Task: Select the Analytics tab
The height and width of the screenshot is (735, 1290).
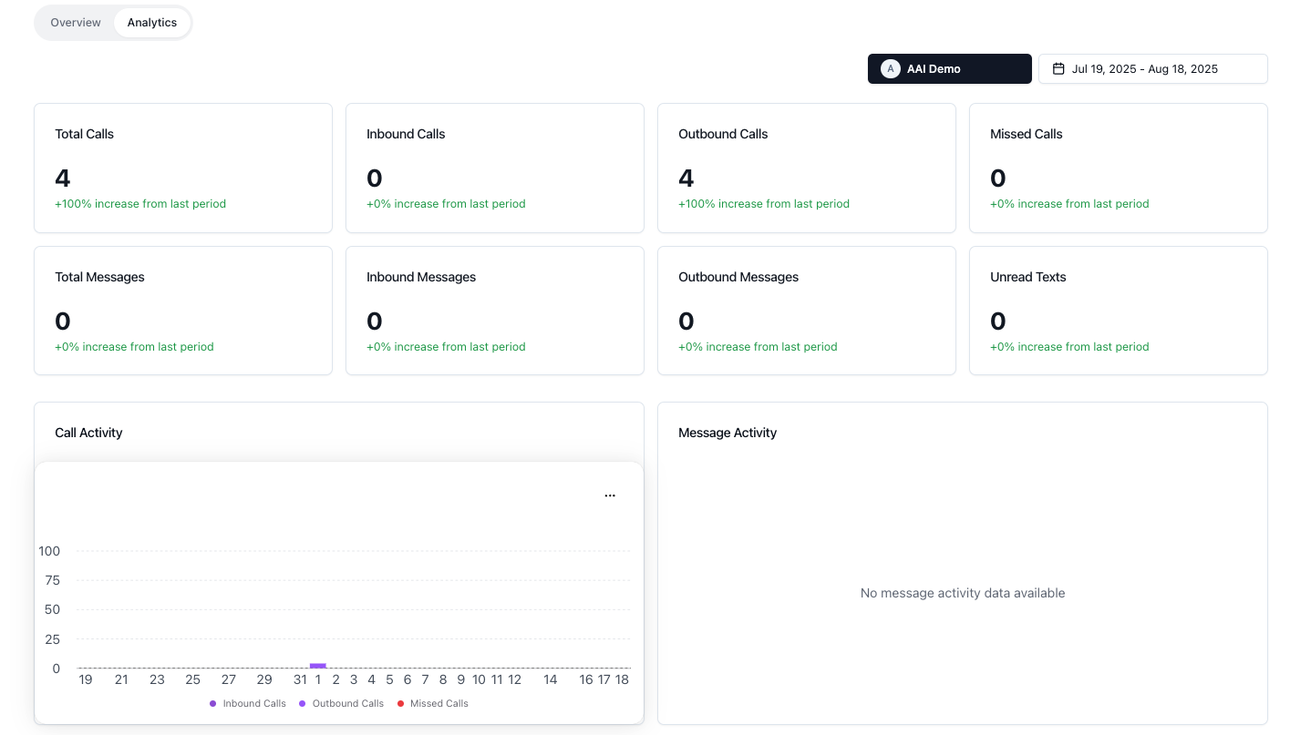Action: coord(151,22)
